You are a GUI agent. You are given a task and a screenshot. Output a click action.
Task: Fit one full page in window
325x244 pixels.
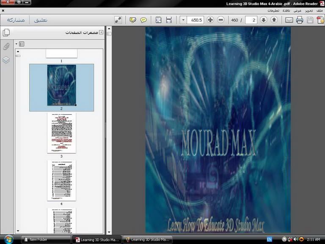pyautogui.click(x=159, y=20)
